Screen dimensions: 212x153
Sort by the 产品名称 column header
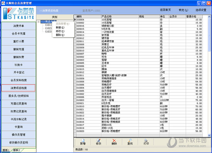click(x=120, y=17)
